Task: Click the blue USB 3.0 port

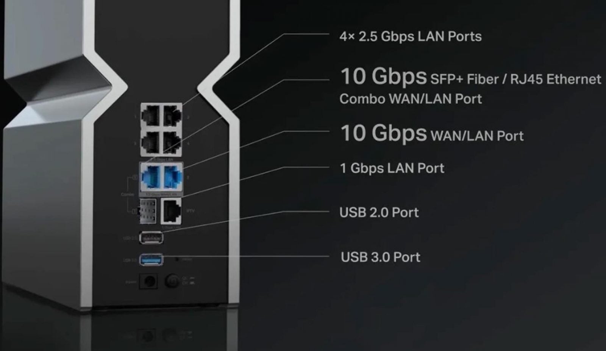Action: click(151, 260)
